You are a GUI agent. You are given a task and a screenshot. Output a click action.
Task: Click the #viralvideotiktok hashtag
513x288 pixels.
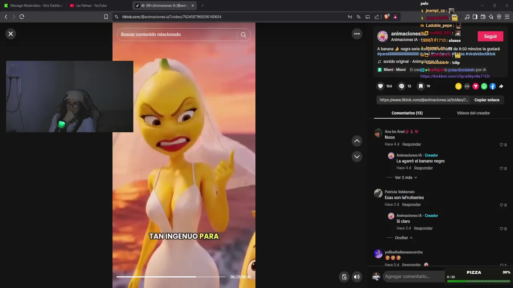(480, 54)
